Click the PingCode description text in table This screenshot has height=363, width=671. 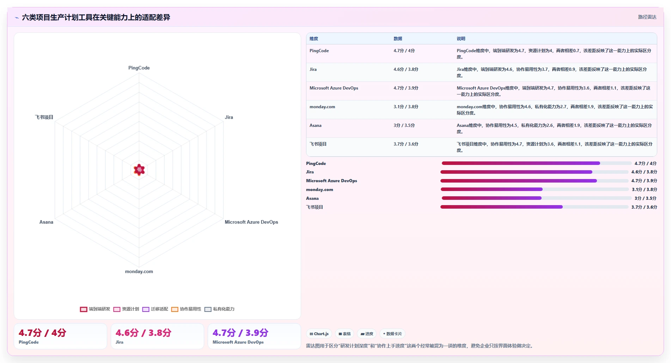click(554, 54)
